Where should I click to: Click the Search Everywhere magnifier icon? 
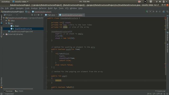(167, 12)
